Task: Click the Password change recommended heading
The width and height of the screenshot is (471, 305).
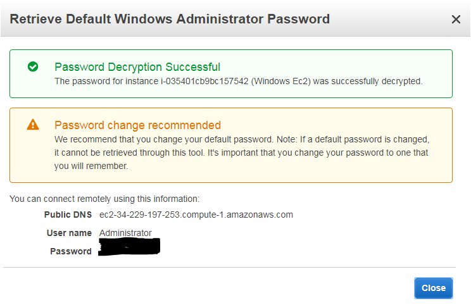Action: click(x=137, y=125)
